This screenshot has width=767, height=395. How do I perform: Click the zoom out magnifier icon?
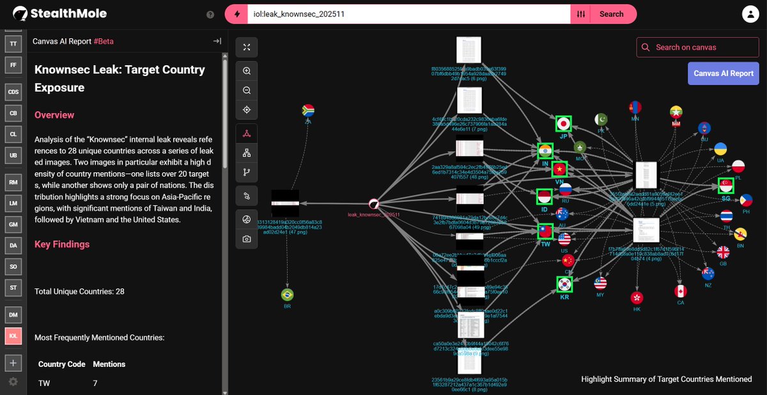(x=246, y=90)
